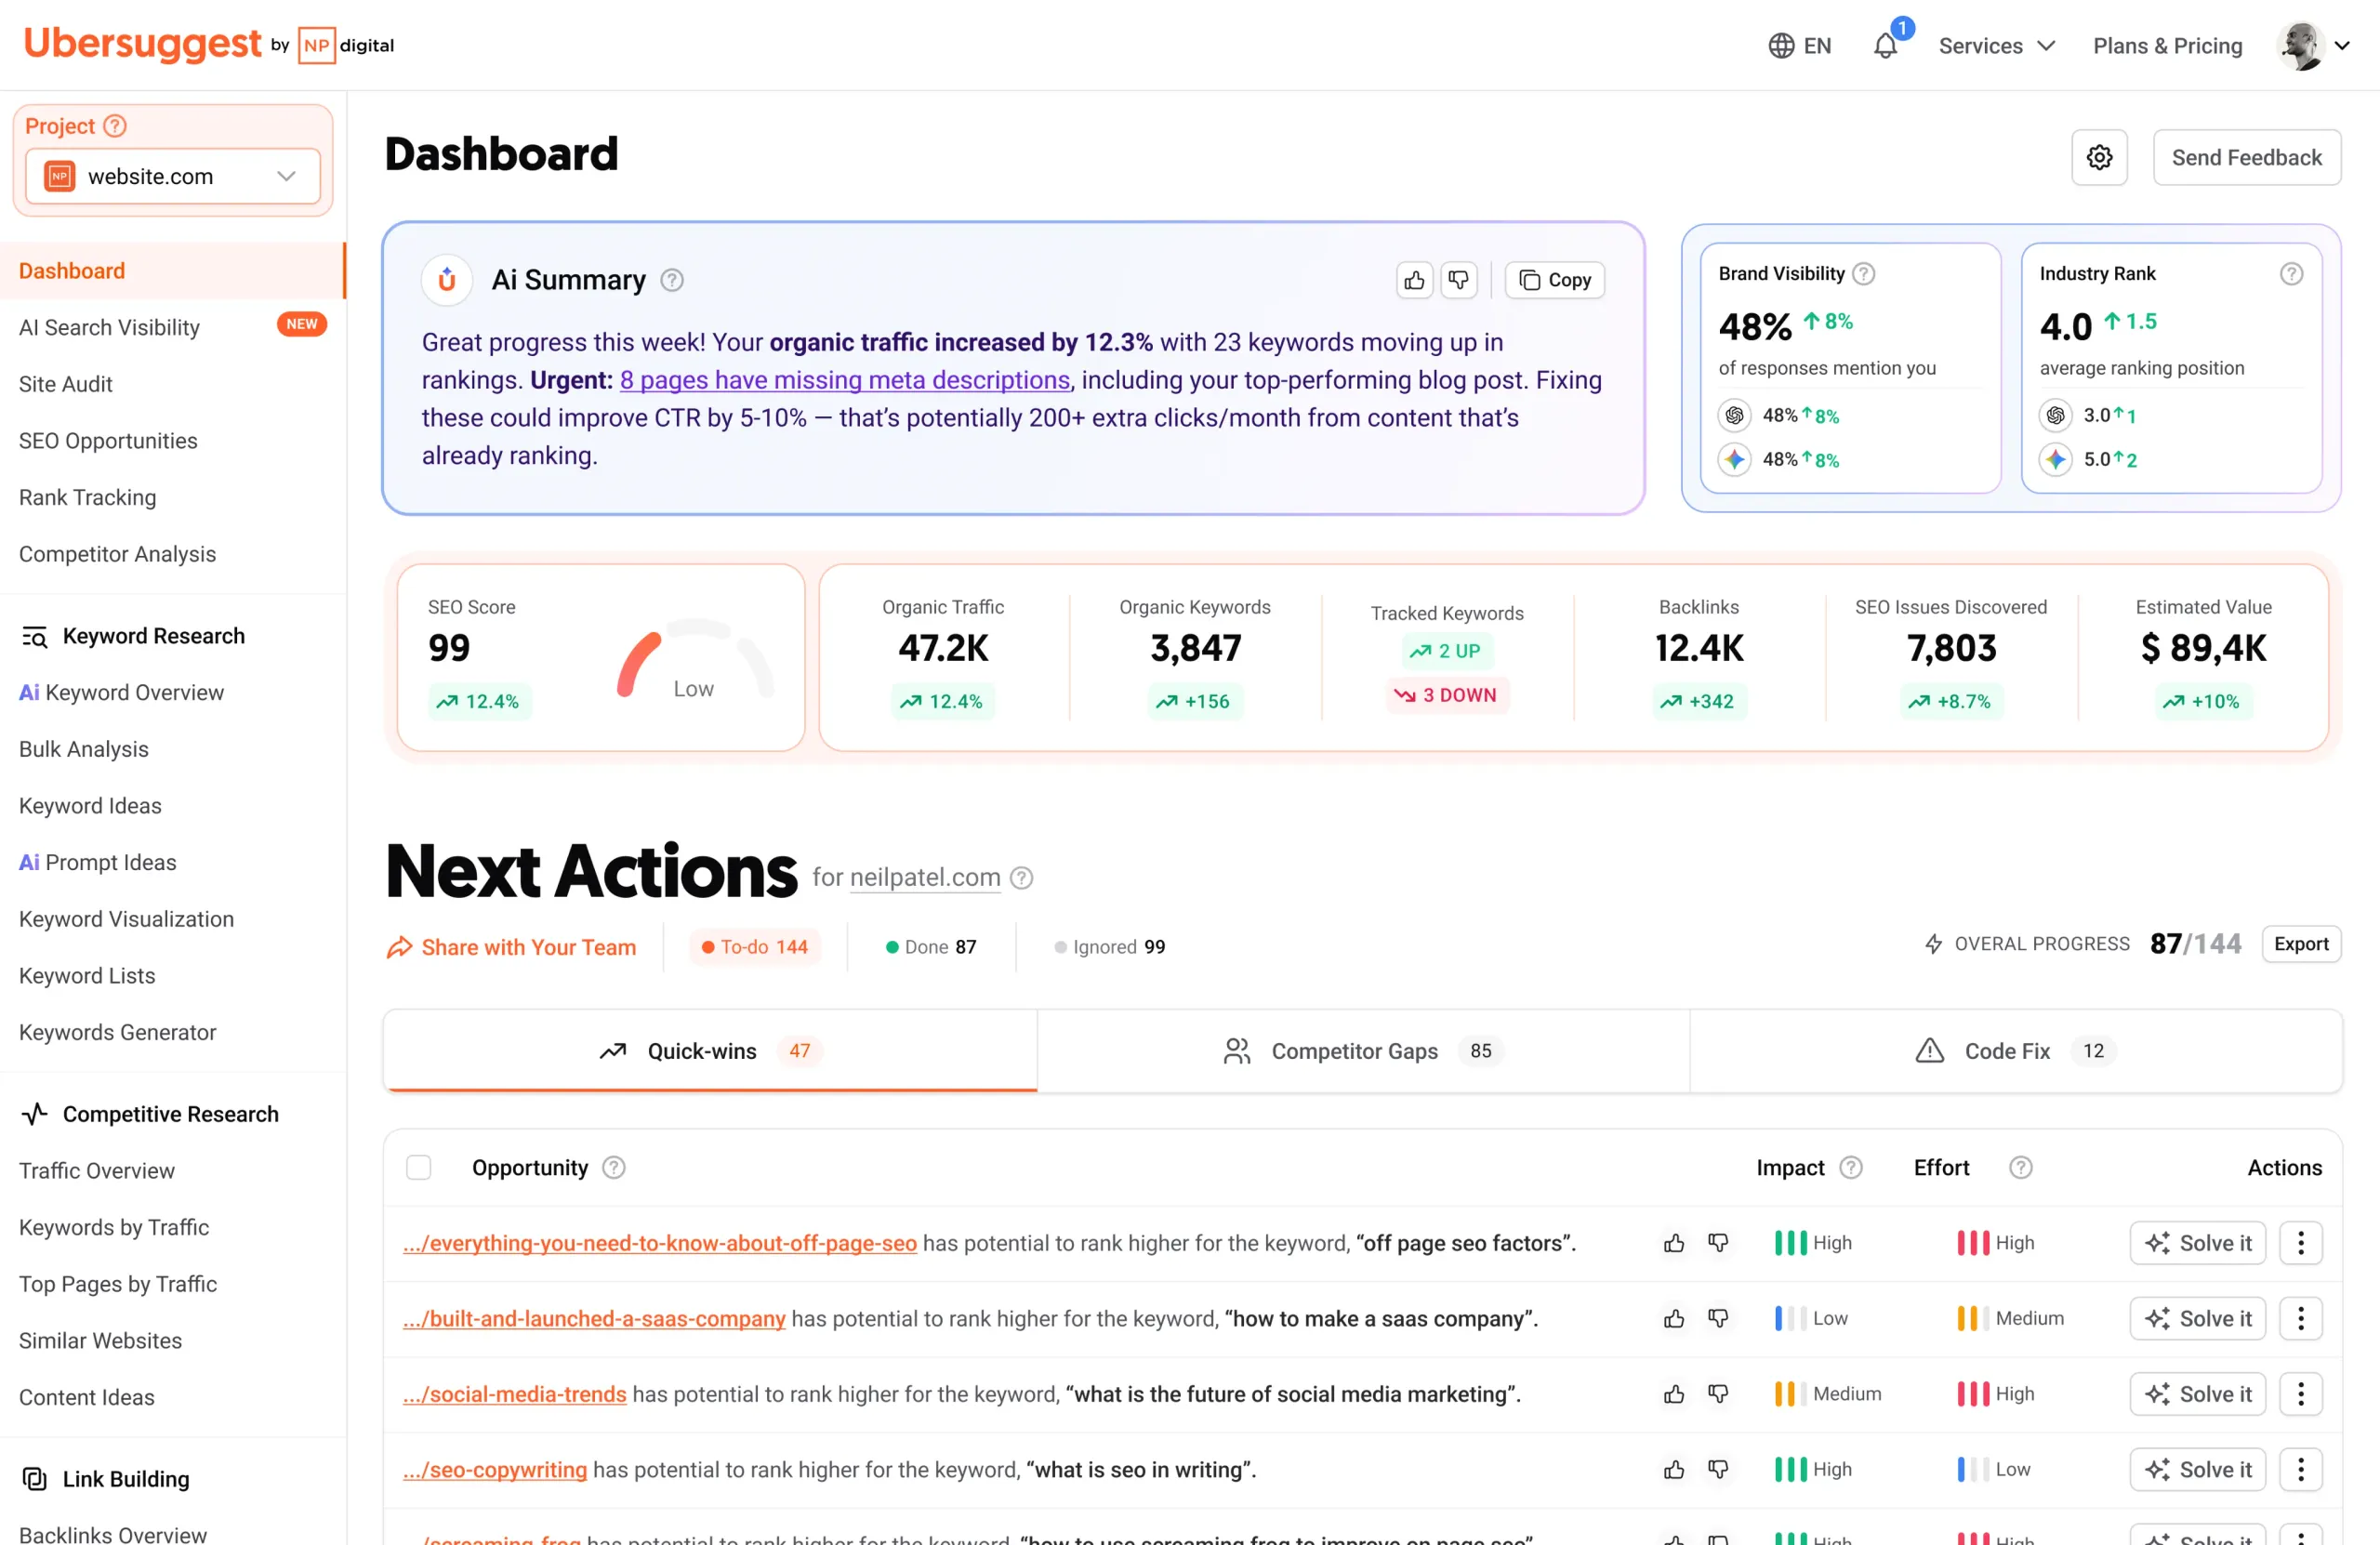
Task: Switch to Competitor Gaps tab
Action: point(1363,1051)
